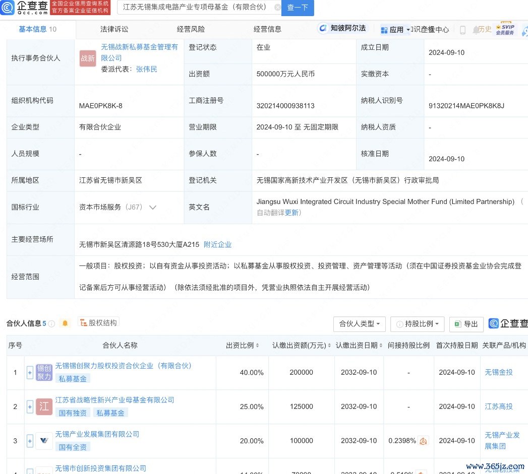The image size is (528, 474).
Task: Open 无锡锡创聚力股权投资合伙企业 partner link
Action: coord(123,366)
